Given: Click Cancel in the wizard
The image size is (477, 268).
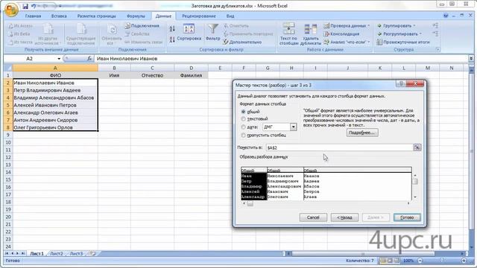Looking at the screenshot, I should tap(313, 217).
